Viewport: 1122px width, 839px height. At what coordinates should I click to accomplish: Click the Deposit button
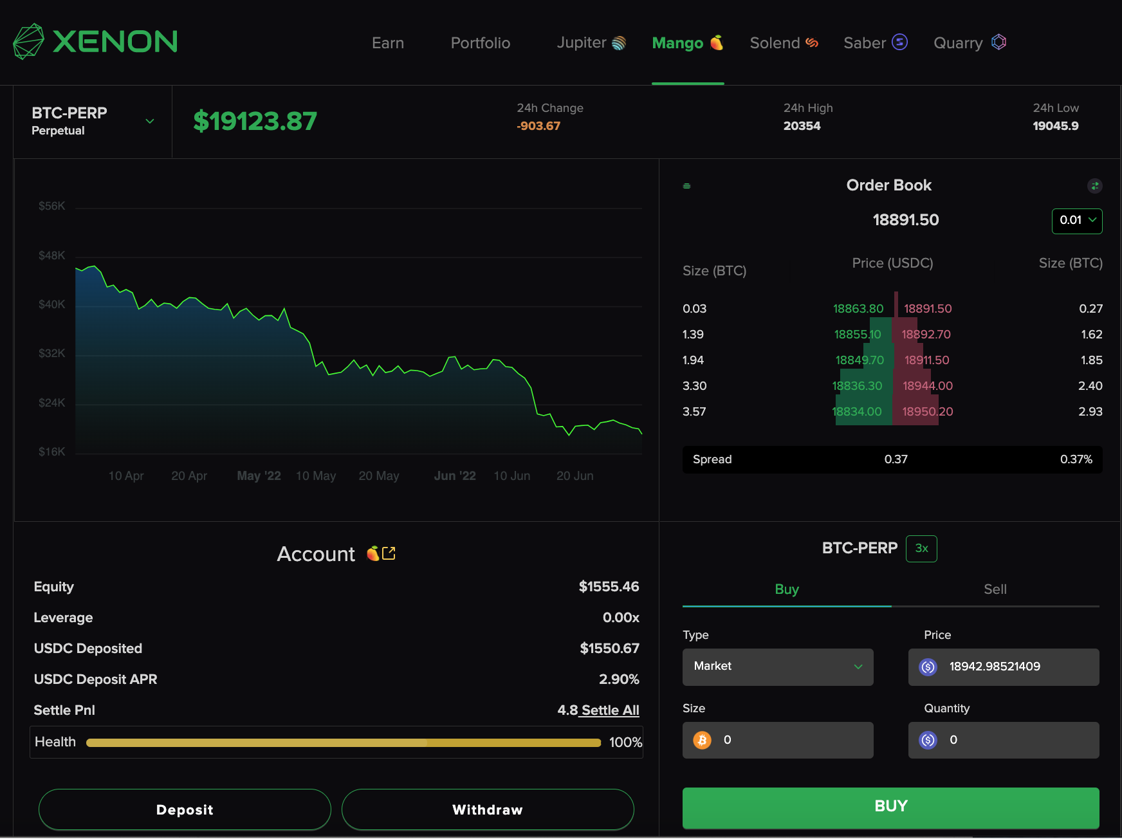pyautogui.click(x=185, y=809)
